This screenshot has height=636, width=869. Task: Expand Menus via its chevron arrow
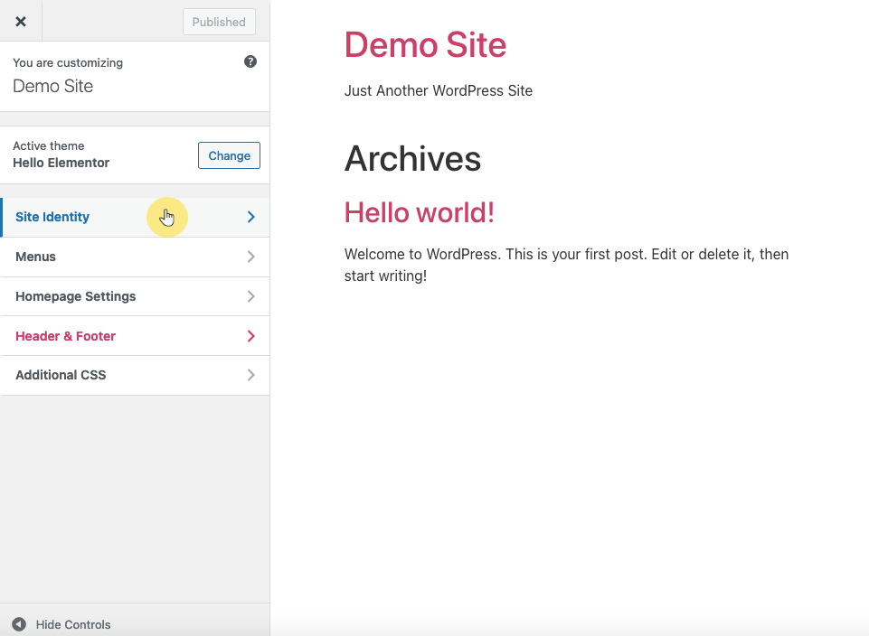pos(251,257)
